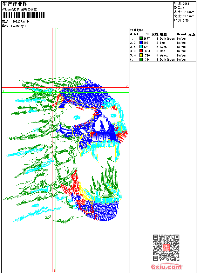The height and width of the screenshot is (273, 197).
Task: Select the file name text 1902237.emb
Action: [x=20, y=22]
